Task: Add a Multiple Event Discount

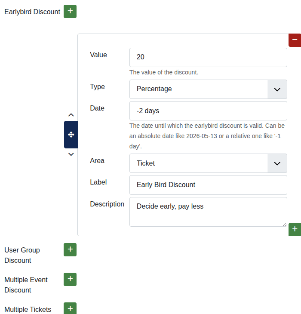Action: [x=70, y=279]
